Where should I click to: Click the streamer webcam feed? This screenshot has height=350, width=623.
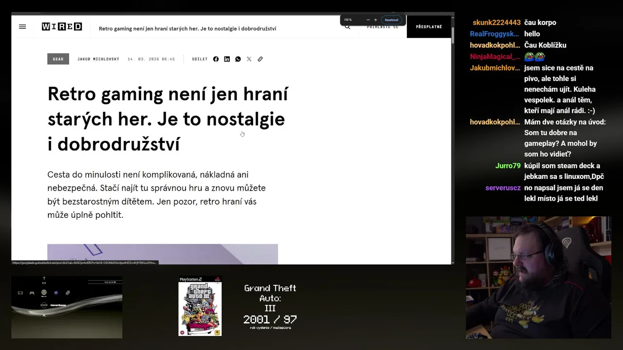coord(538,277)
